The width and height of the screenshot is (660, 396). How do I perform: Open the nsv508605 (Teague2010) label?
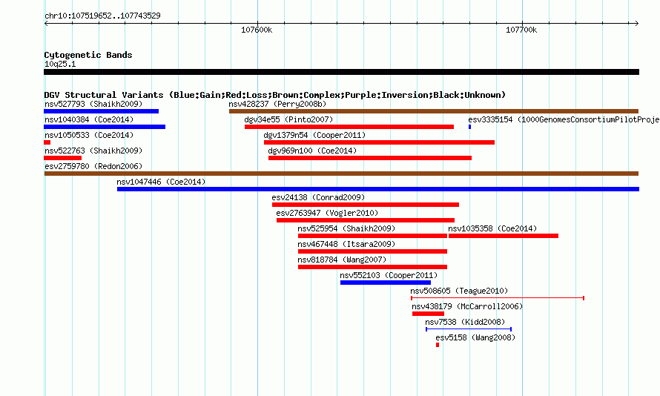pos(459,291)
